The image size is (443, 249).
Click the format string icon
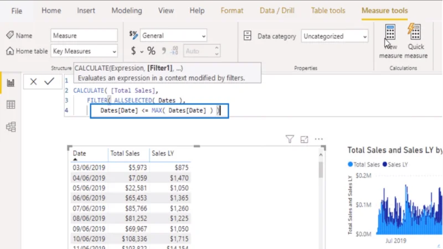(x=133, y=35)
